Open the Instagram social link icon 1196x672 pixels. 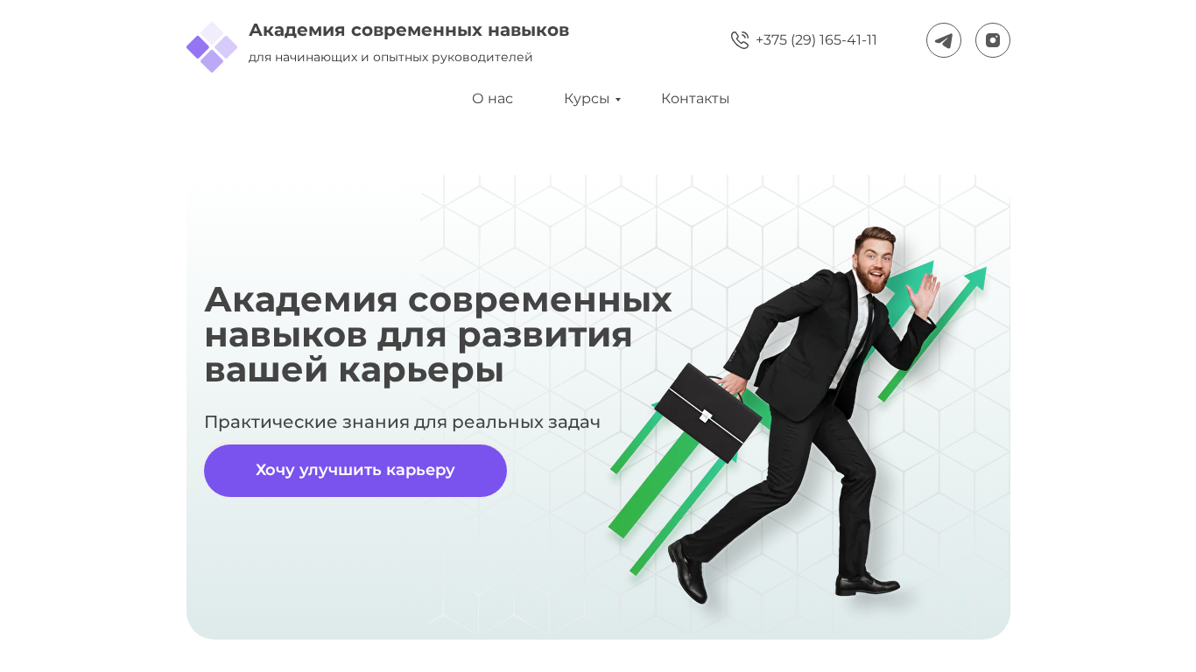[993, 40]
